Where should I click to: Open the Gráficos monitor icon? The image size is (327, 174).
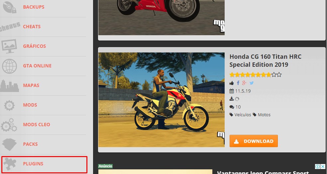click(9, 46)
